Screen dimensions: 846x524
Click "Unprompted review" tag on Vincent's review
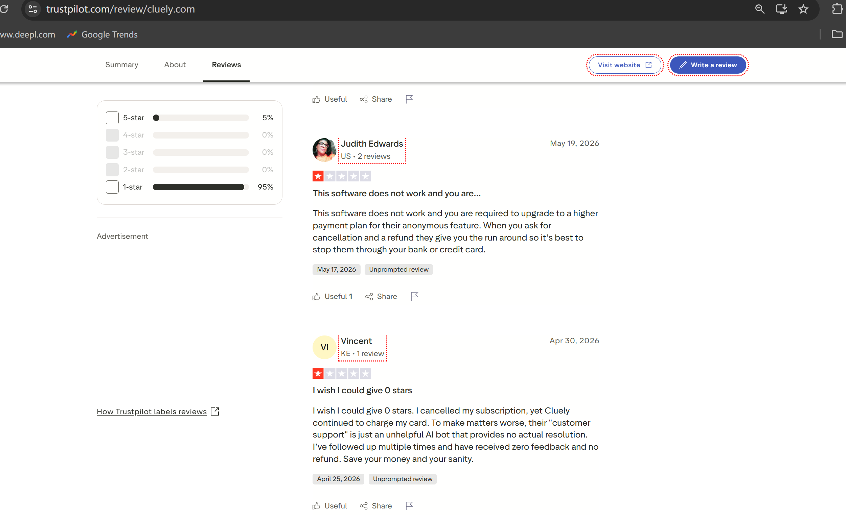(403, 479)
